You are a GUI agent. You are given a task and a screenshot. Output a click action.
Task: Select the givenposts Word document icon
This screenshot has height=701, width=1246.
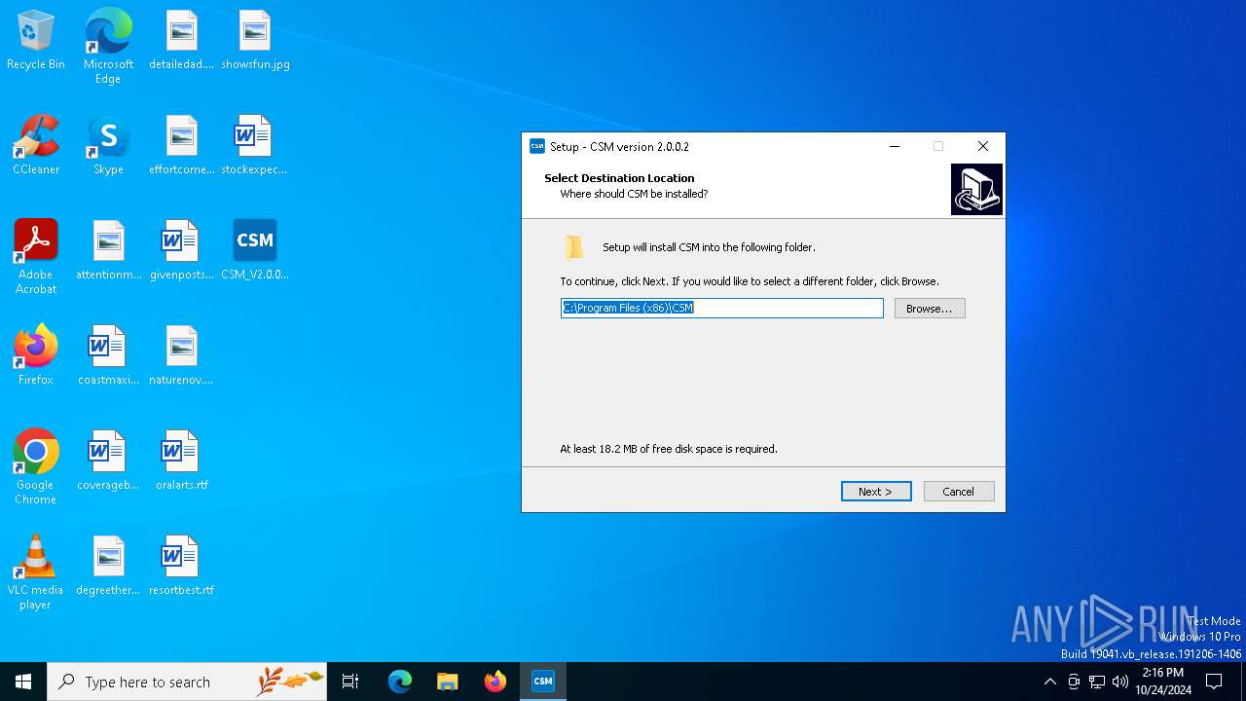point(181,251)
